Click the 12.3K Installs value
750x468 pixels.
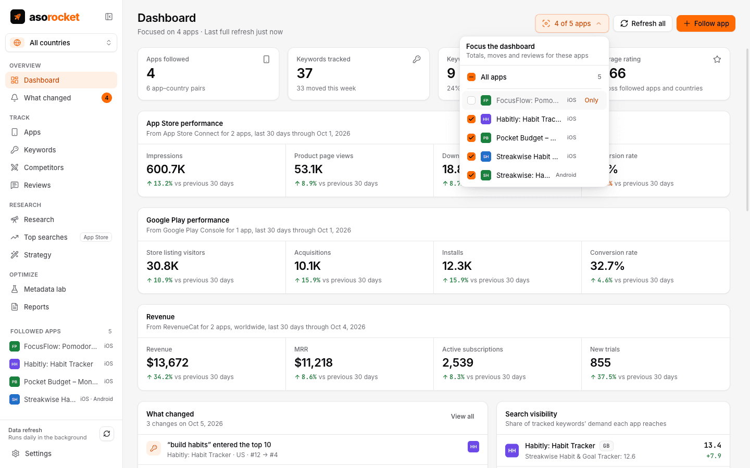[457, 266]
